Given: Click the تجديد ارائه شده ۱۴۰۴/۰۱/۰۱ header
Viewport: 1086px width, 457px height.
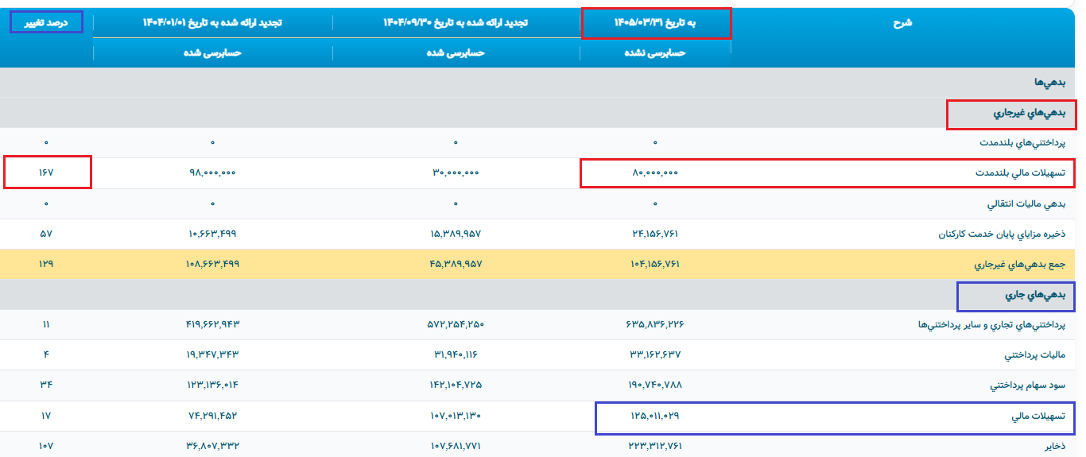Looking at the screenshot, I should 212,23.
